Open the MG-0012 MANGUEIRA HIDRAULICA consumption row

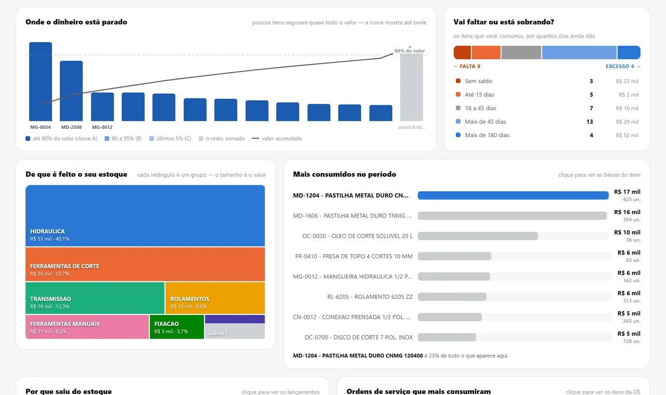pos(467,276)
